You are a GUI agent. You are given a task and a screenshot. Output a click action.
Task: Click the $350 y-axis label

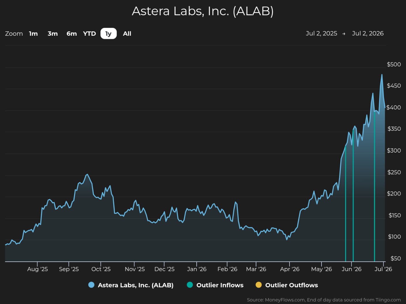click(394, 129)
